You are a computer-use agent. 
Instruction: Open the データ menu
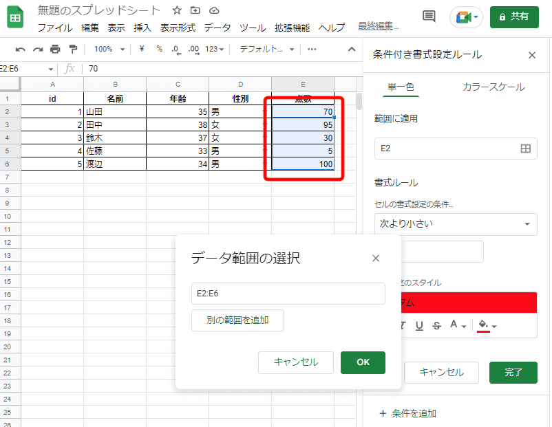217,28
